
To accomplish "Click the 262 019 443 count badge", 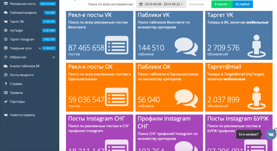I will pos(48,4).
